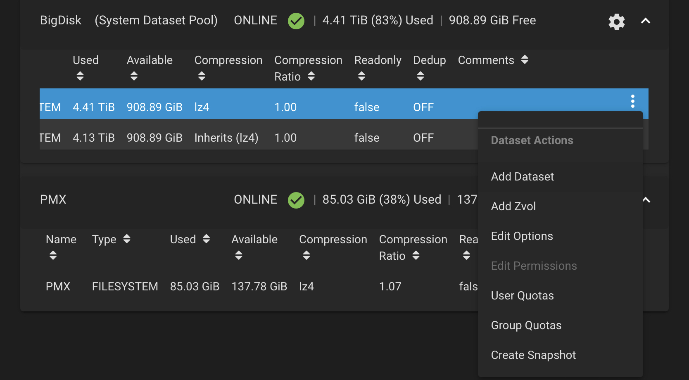Click the PMX pool title
Screen dimensions: 689x380
click(x=53, y=199)
